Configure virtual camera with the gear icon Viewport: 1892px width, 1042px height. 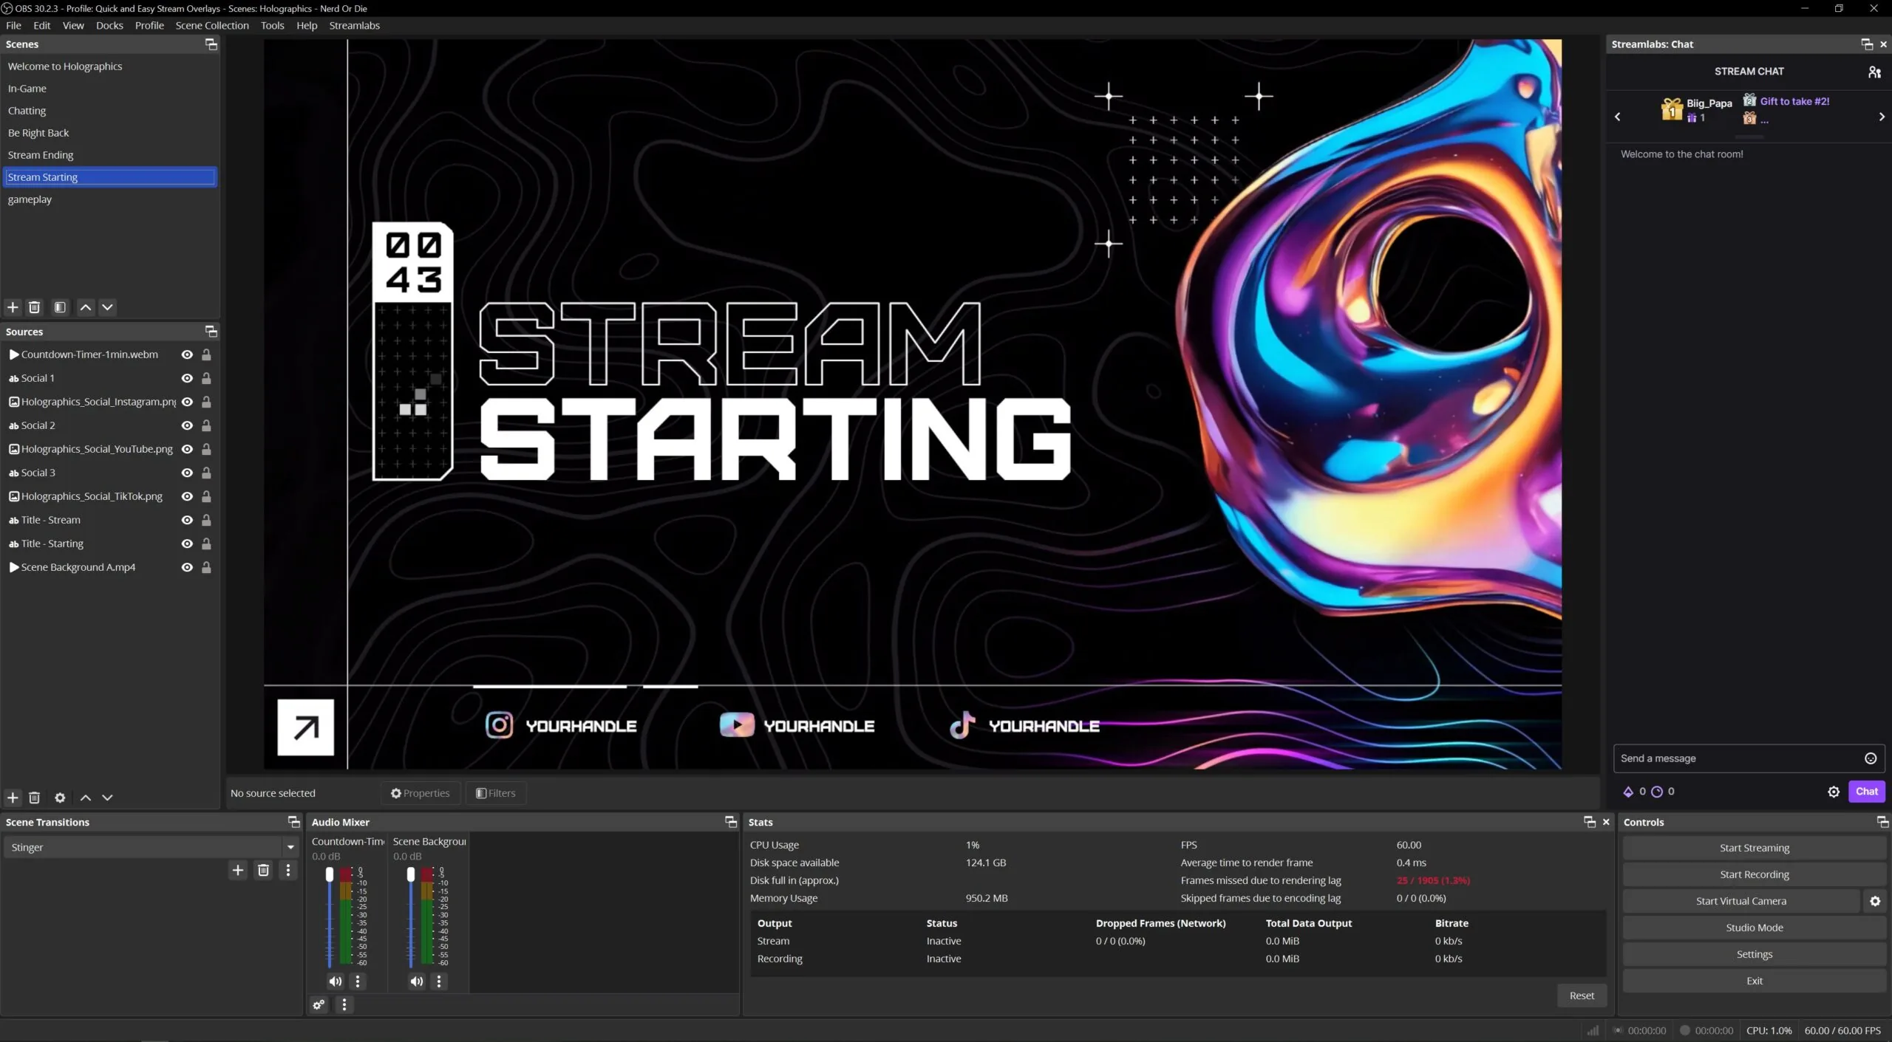coord(1875,901)
